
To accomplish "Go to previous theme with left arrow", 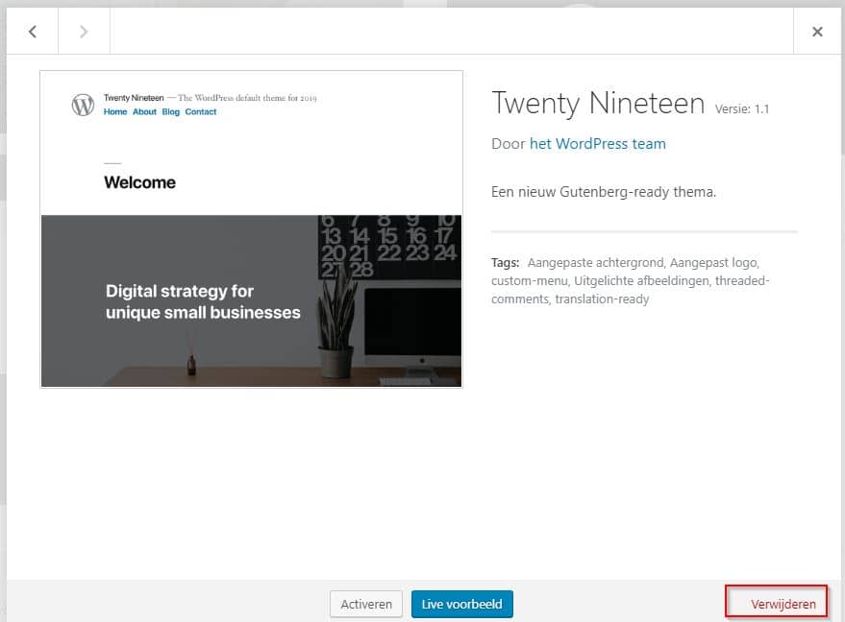I will [33, 32].
